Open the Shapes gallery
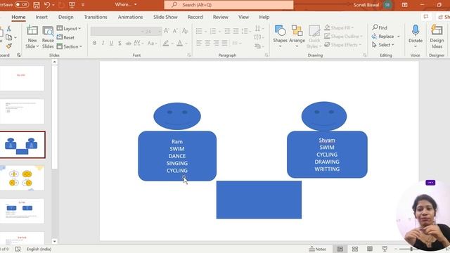 pyautogui.click(x=280, y=36)
